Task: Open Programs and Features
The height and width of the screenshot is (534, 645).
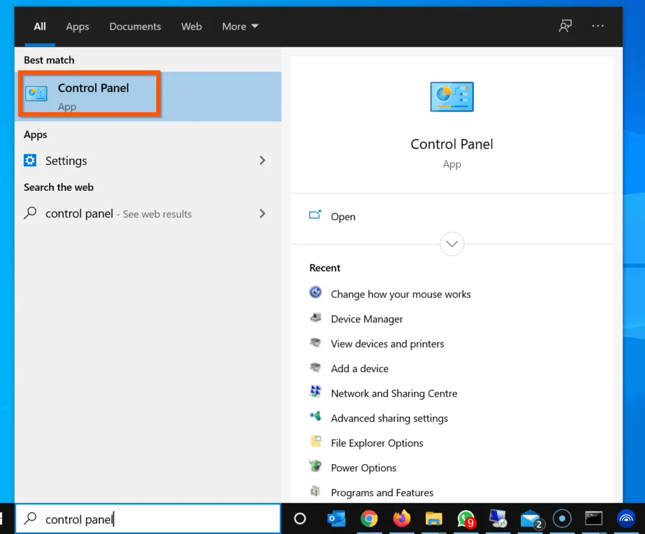Action: click(x=382, y=492)
